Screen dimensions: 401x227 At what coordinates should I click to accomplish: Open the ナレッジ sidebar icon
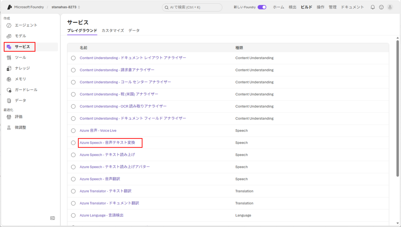(x=9, y=68)
